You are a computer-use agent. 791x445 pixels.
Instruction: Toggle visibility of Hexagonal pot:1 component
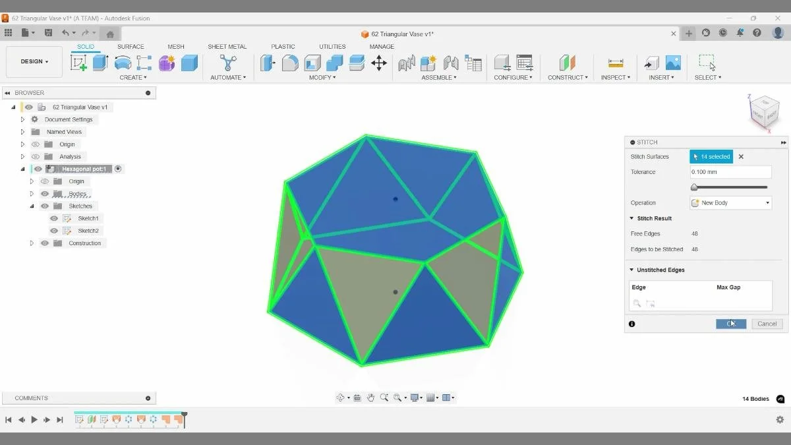click(38, 169)
